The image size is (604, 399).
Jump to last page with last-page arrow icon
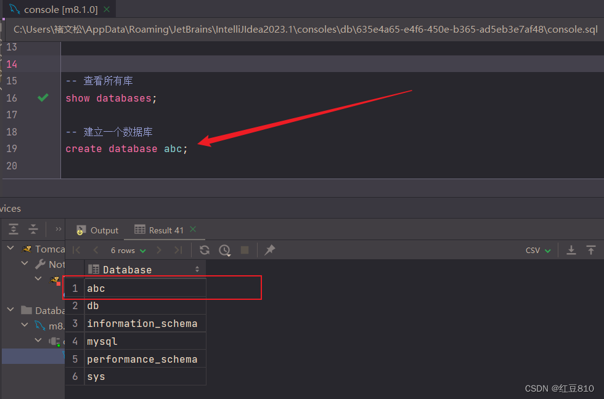(178, 250)
